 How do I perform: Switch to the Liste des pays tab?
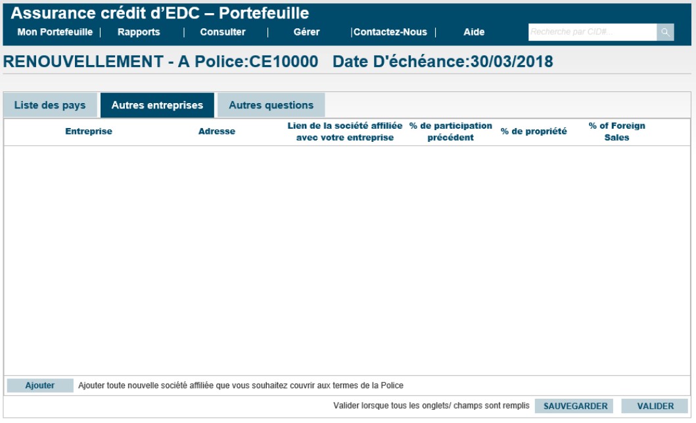[50, 105]
